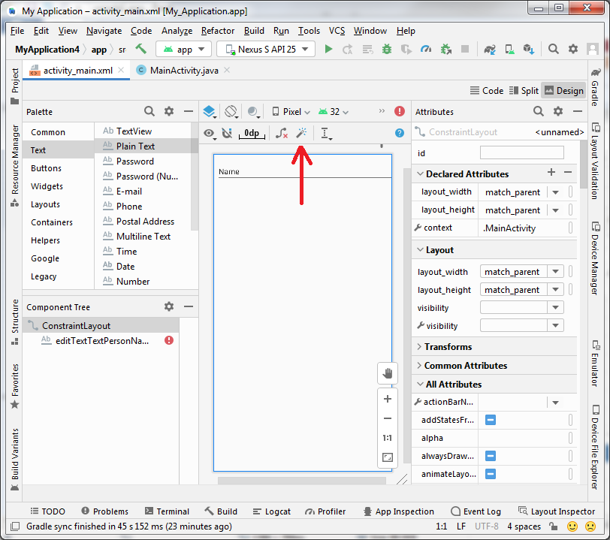Screen dimensions: 610x540
Task: Select the Password palette item
Action: tap(135, 161)
